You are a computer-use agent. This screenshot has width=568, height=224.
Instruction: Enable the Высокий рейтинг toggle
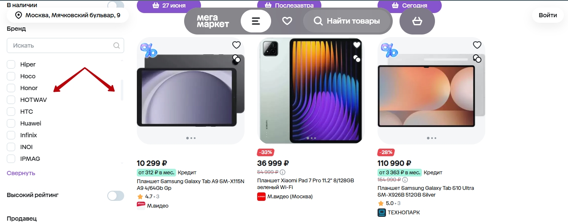(x=116, y=196)
